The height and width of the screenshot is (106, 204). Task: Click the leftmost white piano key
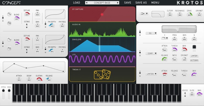click(x=14, y=98)
